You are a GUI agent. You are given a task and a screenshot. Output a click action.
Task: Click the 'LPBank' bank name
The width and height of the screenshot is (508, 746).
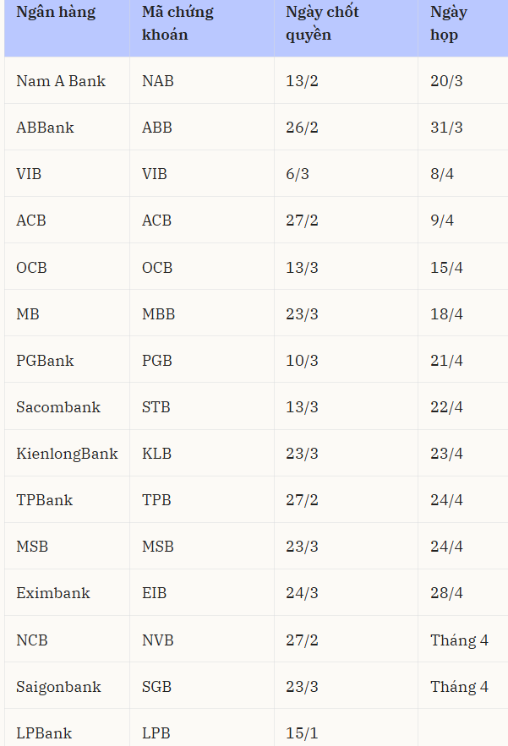[44, 733]
